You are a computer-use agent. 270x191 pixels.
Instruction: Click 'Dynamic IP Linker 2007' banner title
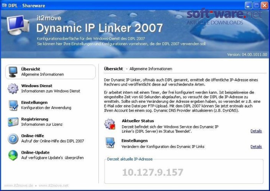pos(99,28)
